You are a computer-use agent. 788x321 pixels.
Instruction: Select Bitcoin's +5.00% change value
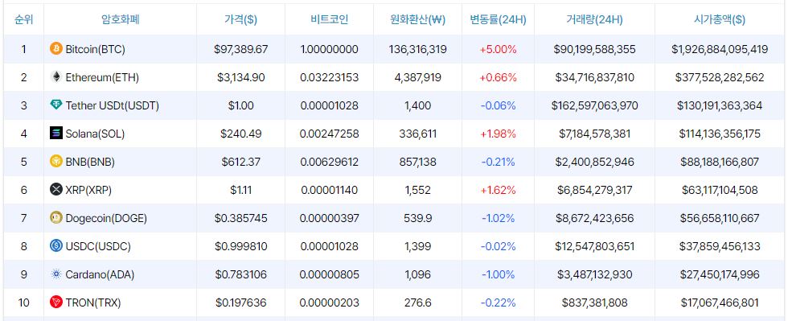(498, 49)
